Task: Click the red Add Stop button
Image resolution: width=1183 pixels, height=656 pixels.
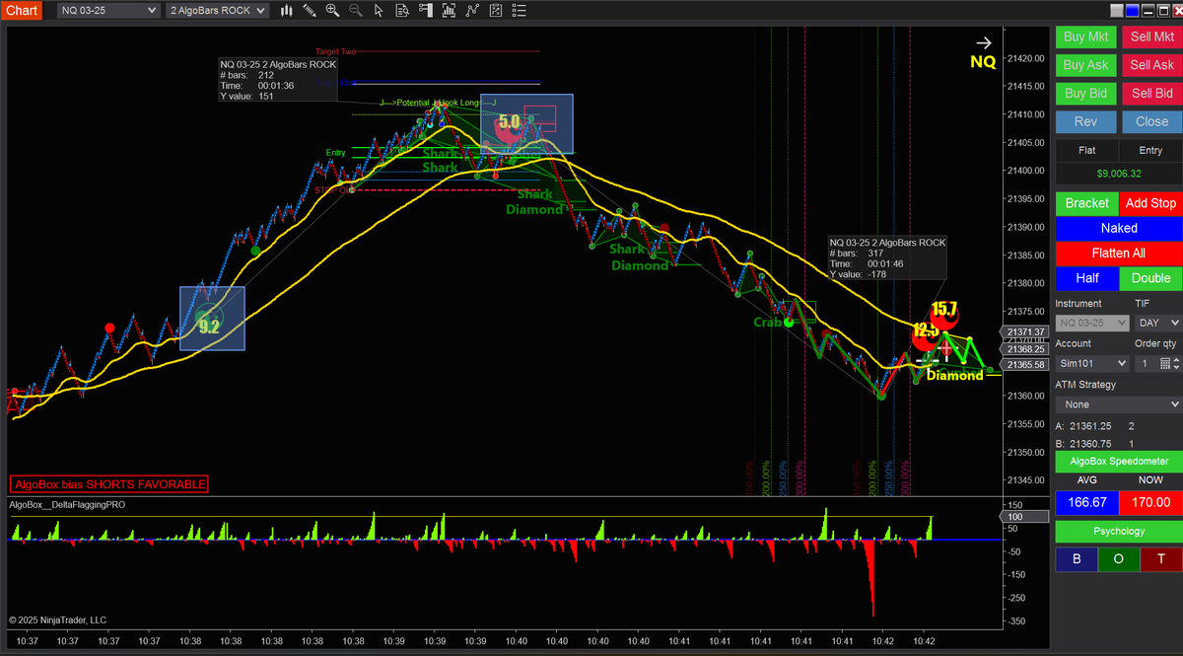Action: [1150, 203]
